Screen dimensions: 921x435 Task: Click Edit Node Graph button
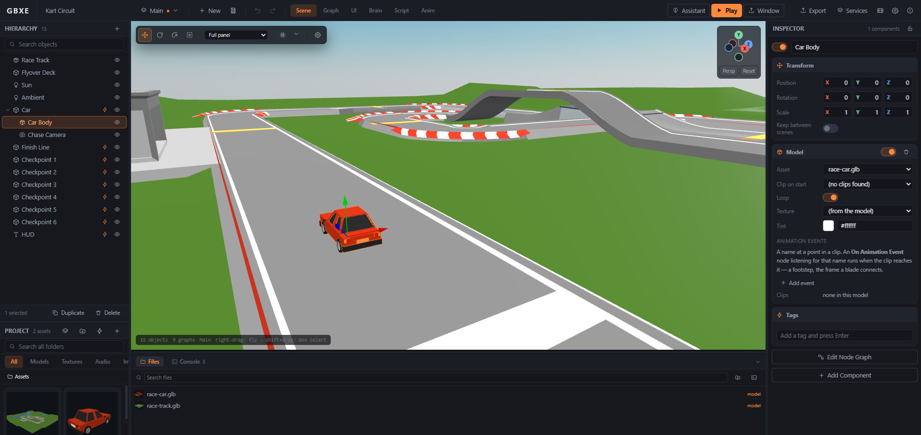coord(845,357)
